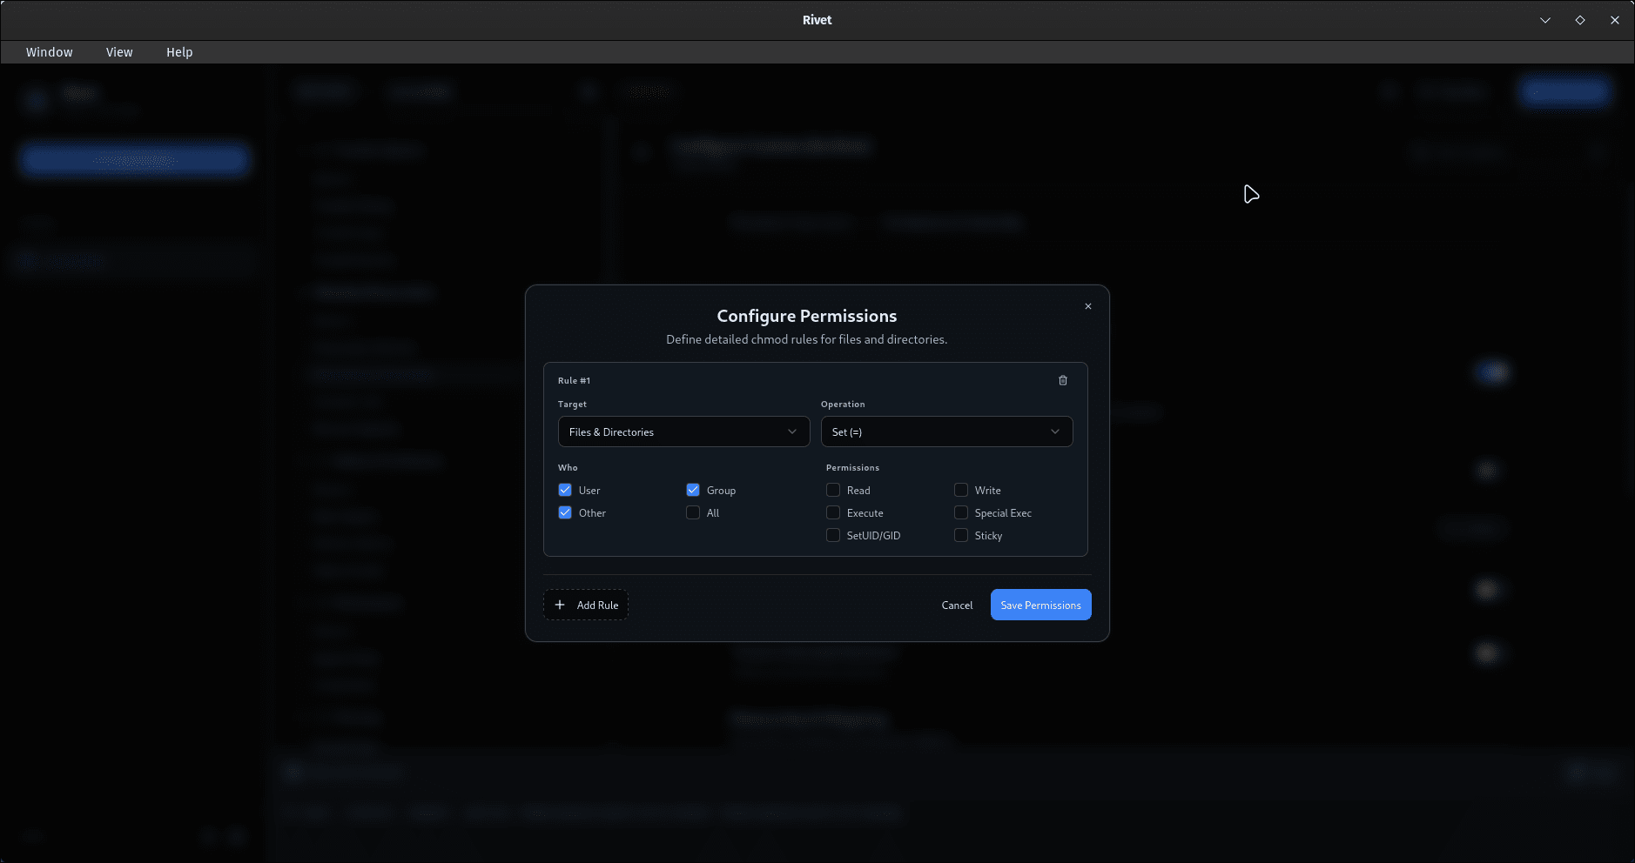Uncheck the User checkbox

565,490
